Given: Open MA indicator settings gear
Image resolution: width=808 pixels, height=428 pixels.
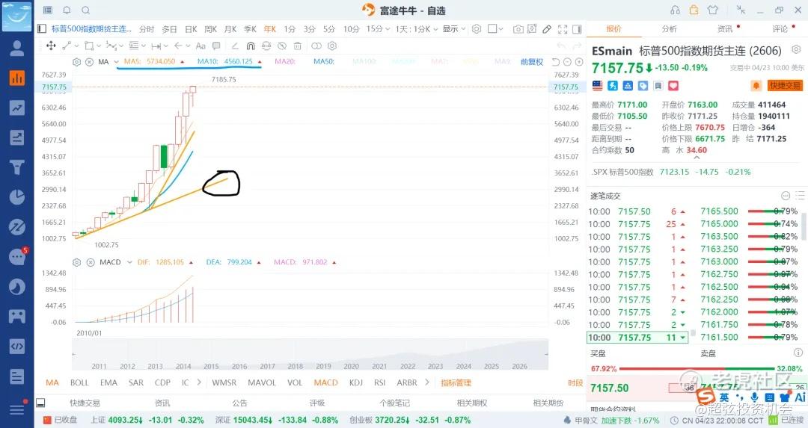Looking at the screenshot, I should click(x=76, y=62).
